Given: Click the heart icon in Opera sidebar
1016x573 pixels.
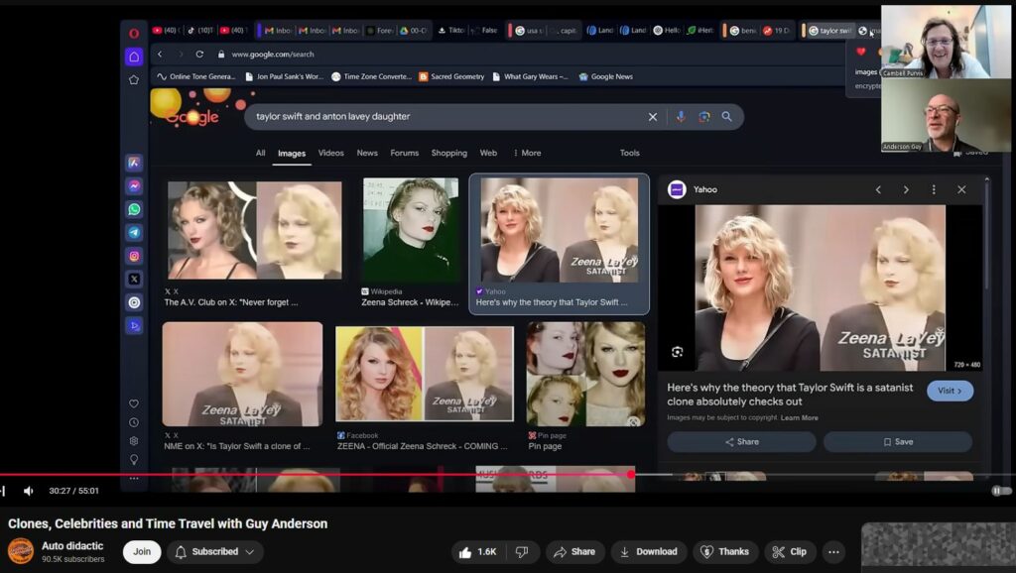Looking at the screenshot, I should tap(134, 403).
